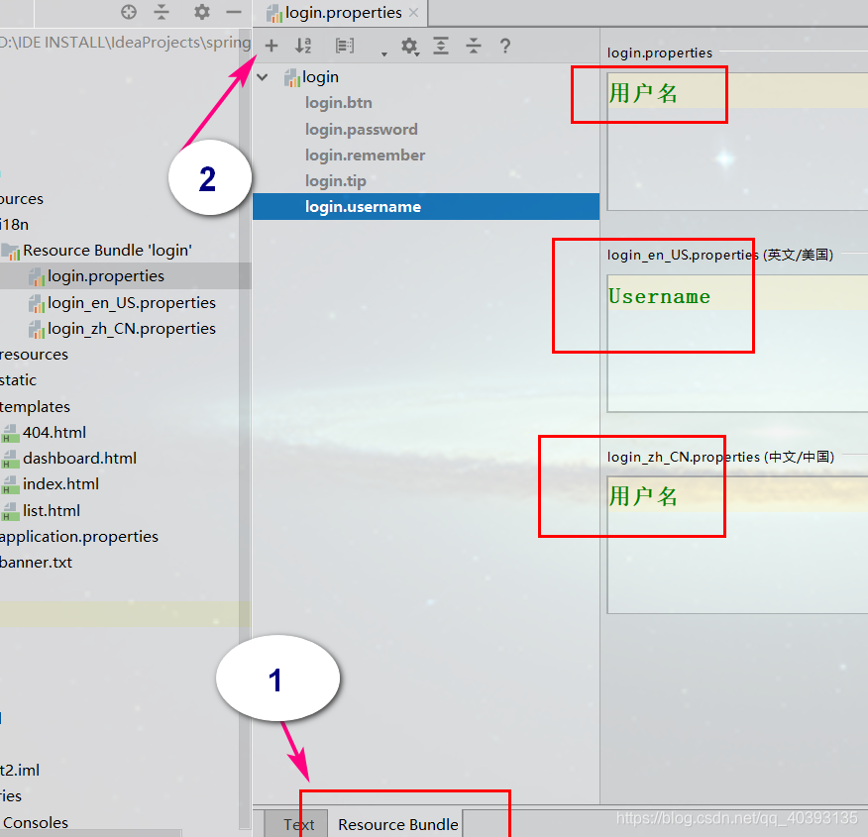Select the login.properties editor tab

341,13
